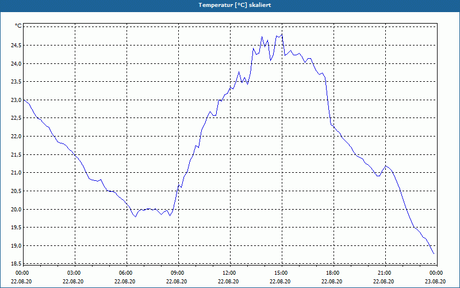Select the 06:00 time label
Viewport: 460px width, 288px height.
125,273
